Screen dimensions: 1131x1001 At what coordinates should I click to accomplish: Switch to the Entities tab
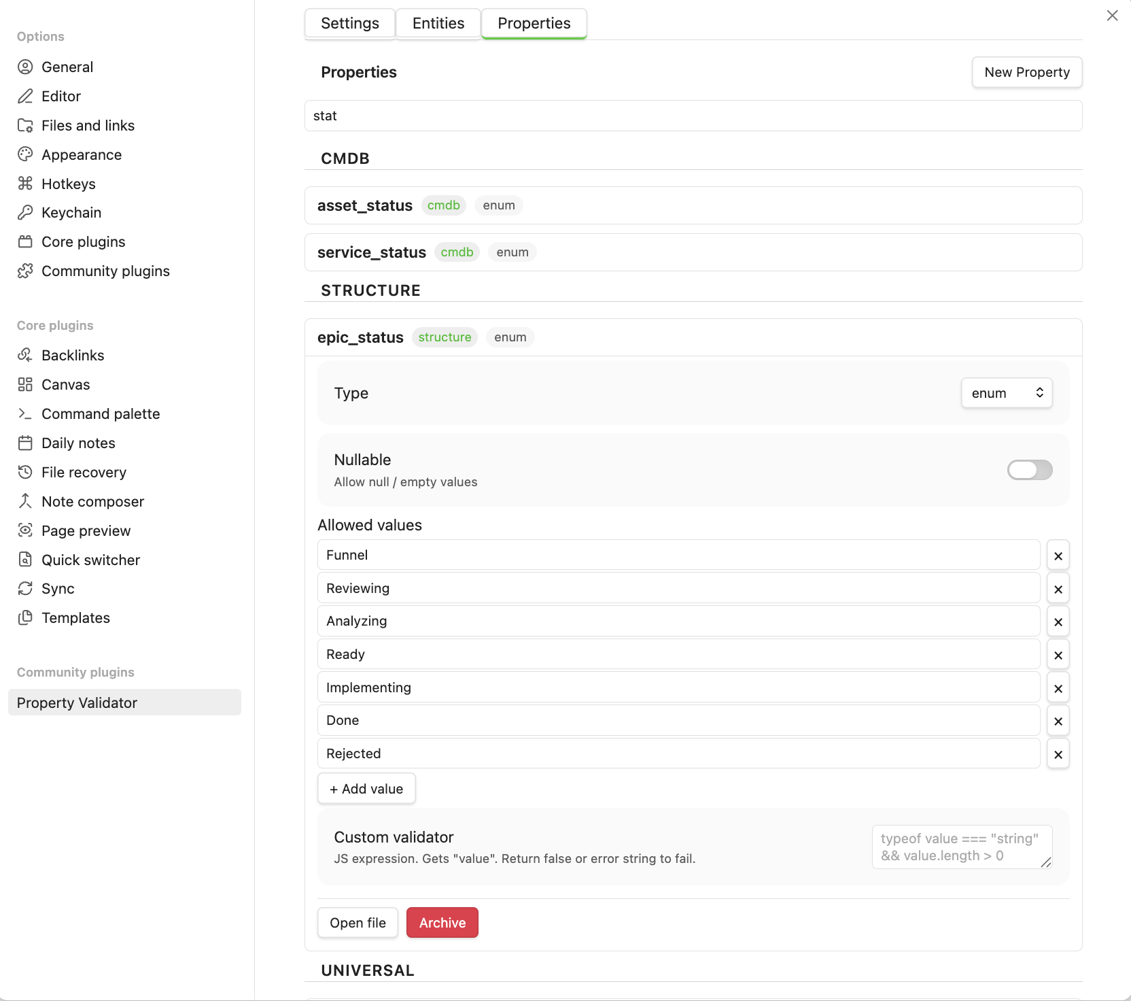pyautogui.click(x=438, y=24)
